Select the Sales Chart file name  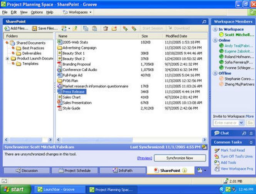(72, 97)
